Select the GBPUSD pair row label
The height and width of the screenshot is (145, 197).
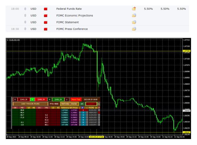coord(93,113)
